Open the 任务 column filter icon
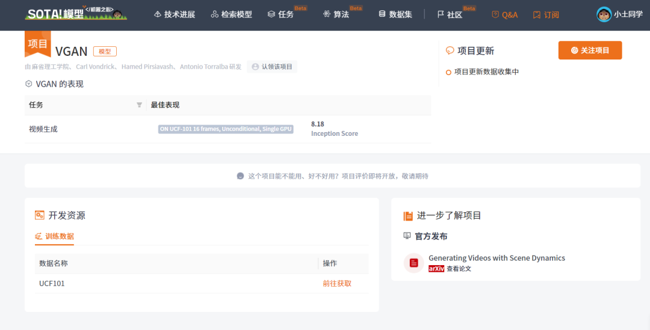 pos(139,105)
